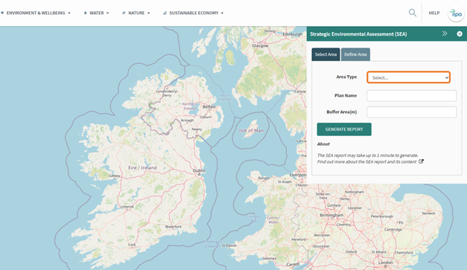Viewport: 467px width, 270px height.
Task: Click the Galway label on the map
Action: (115, 176)
